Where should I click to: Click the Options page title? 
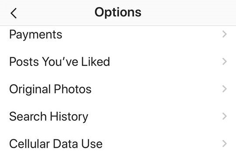point(118,12)
